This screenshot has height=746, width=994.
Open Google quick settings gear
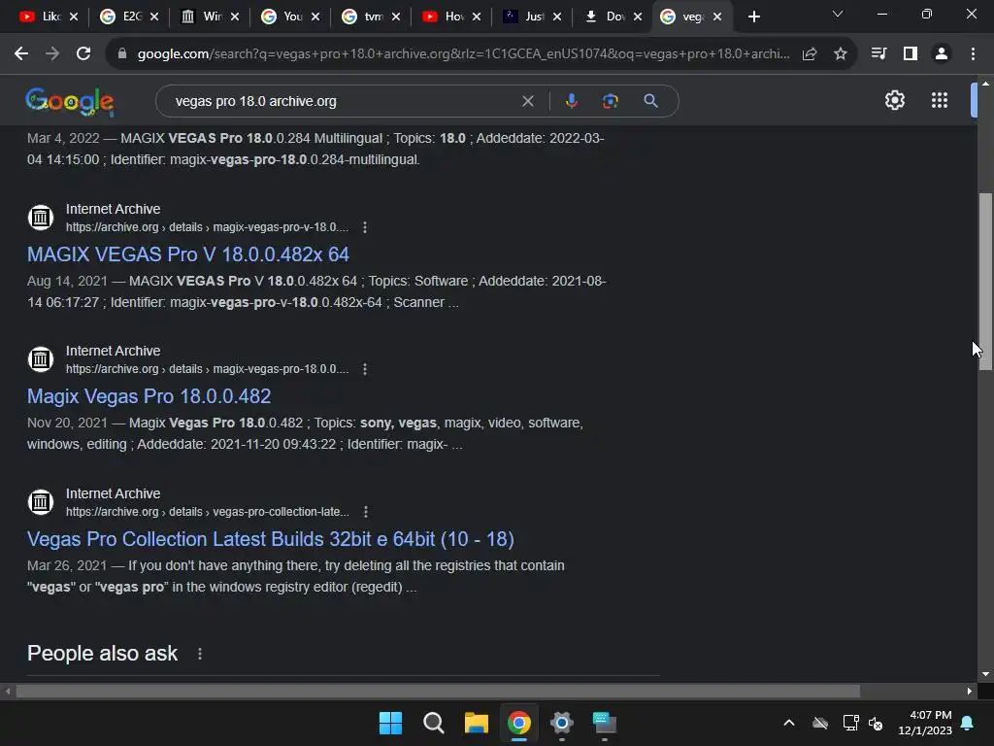tap(894, 100)
